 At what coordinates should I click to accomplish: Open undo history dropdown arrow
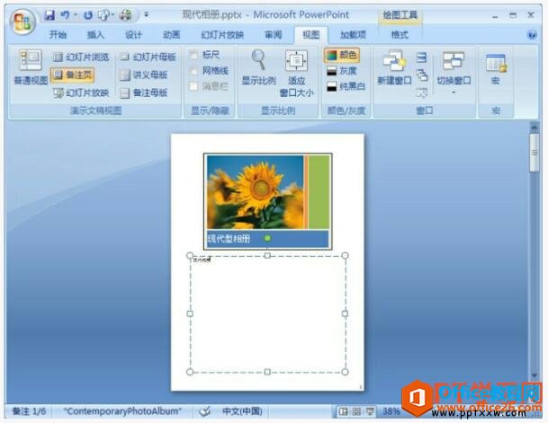click(x=75, y=15)
